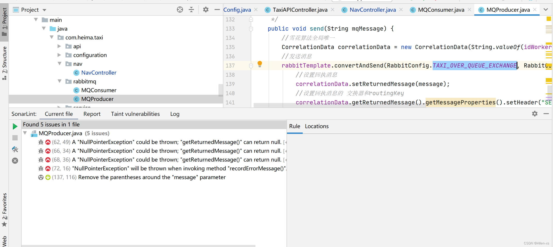Switch to Config.java tab

[x=237, y=10]
